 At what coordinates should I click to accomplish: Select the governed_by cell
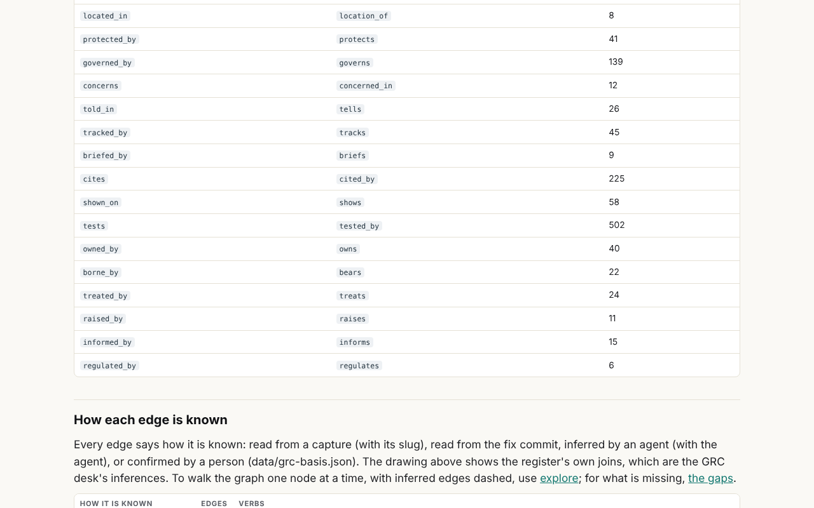(x=107, y=63)
